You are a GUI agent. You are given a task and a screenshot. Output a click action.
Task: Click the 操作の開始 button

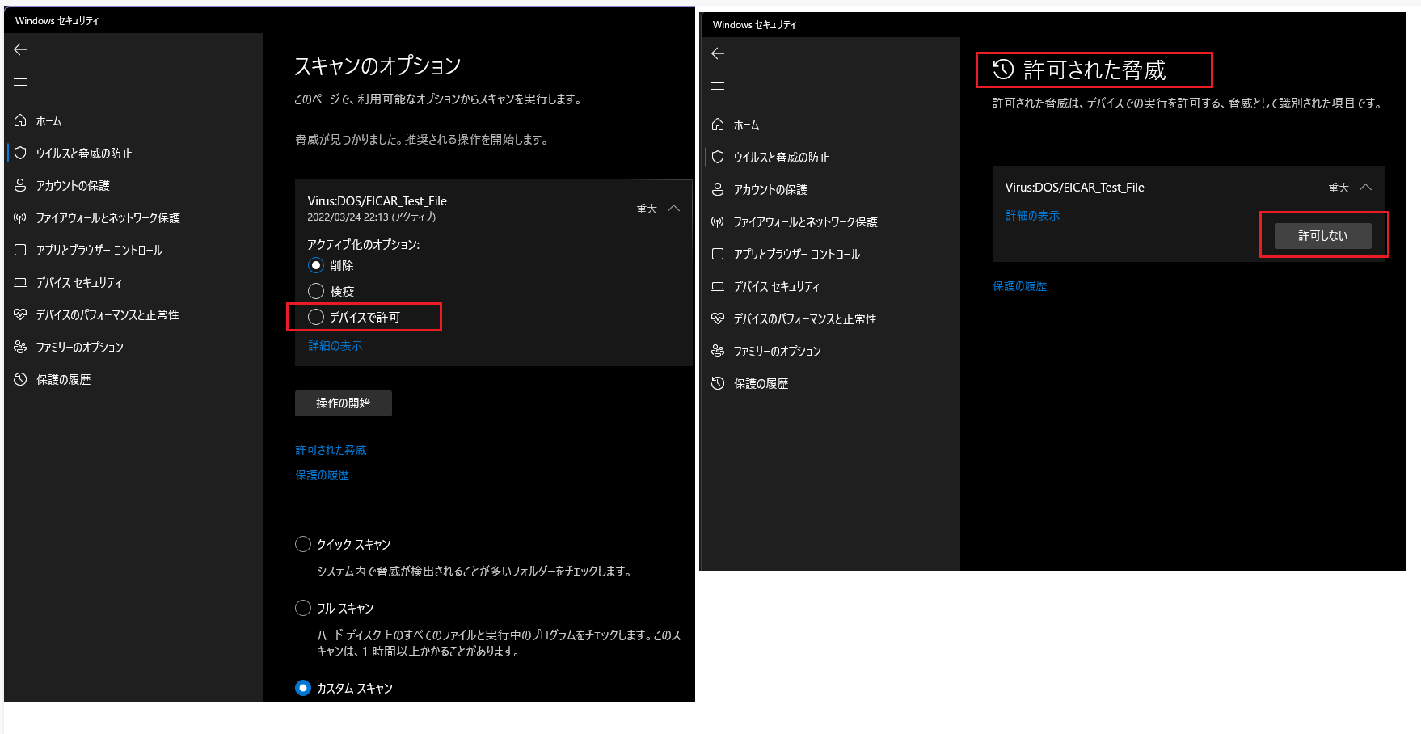coord(343,403)
